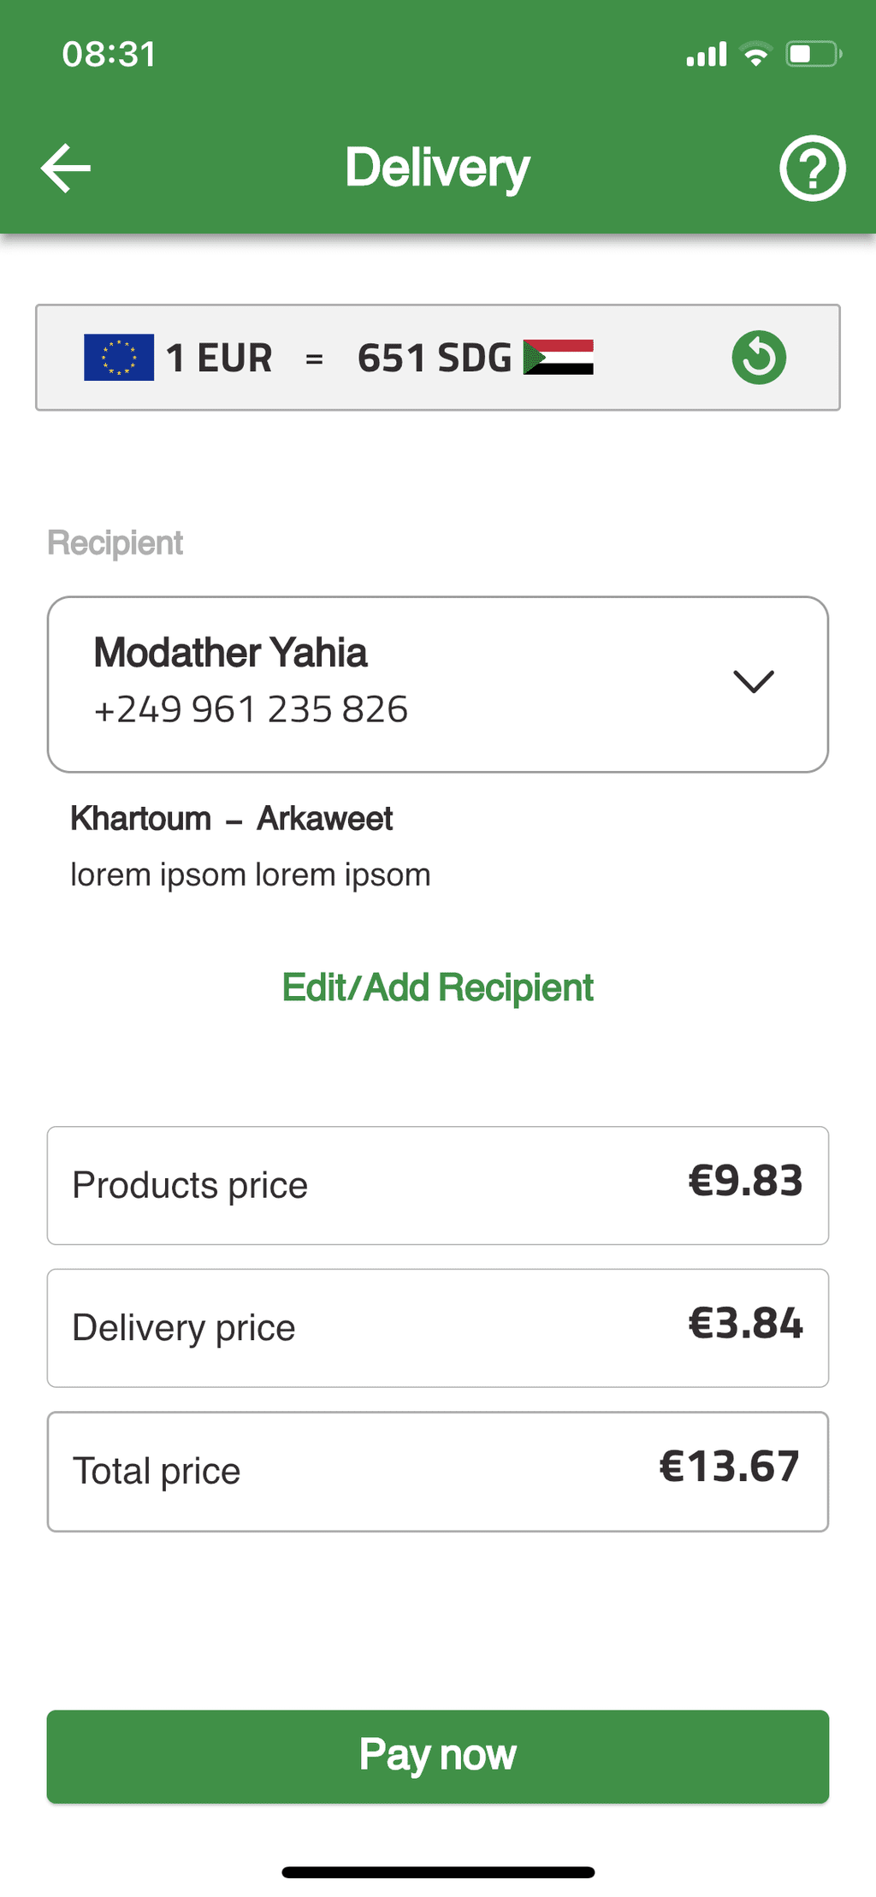Image resolution: width=876 pixels, height=1897 pixels.
Task: Tap the 651 SDG rate text
Action: 435,358
